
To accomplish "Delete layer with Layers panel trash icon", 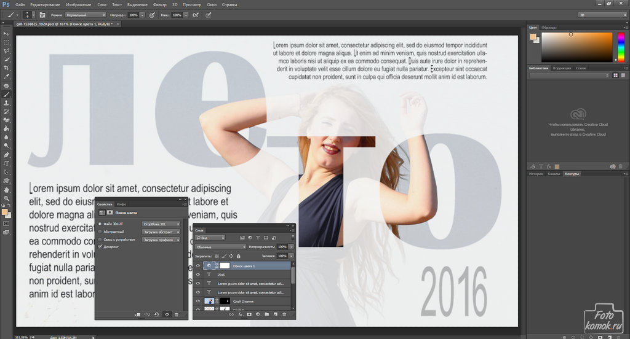I will click(284, 314).
